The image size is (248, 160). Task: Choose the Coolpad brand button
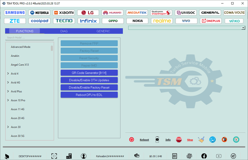pos(40,21)
